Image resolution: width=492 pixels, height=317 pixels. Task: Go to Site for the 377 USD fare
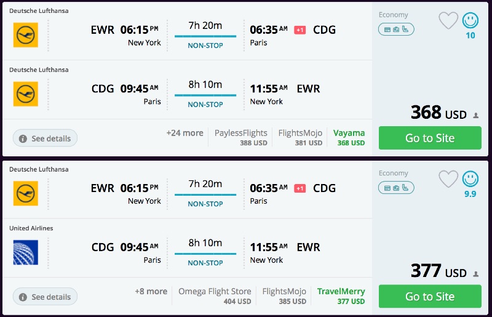[430, 296]
